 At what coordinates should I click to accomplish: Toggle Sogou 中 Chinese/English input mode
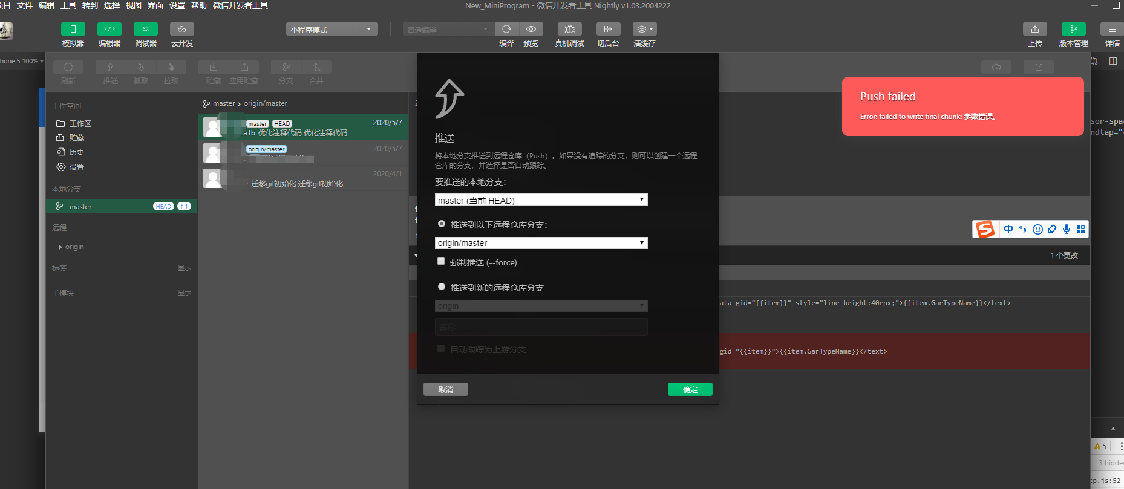pos(1008,229)
